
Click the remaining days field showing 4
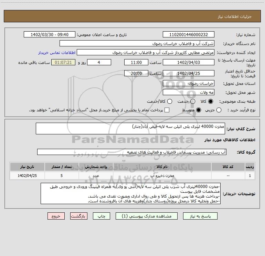click(99, 62)
